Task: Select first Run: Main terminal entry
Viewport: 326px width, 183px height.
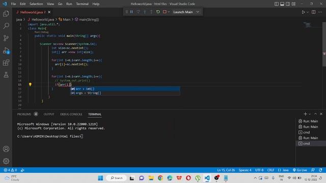Action: click(311, 121)
